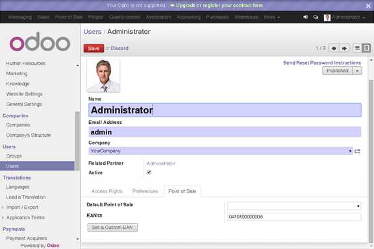Open the Point of Sale top menu
The width and height of the screenshot is (374, 249).
69,17
